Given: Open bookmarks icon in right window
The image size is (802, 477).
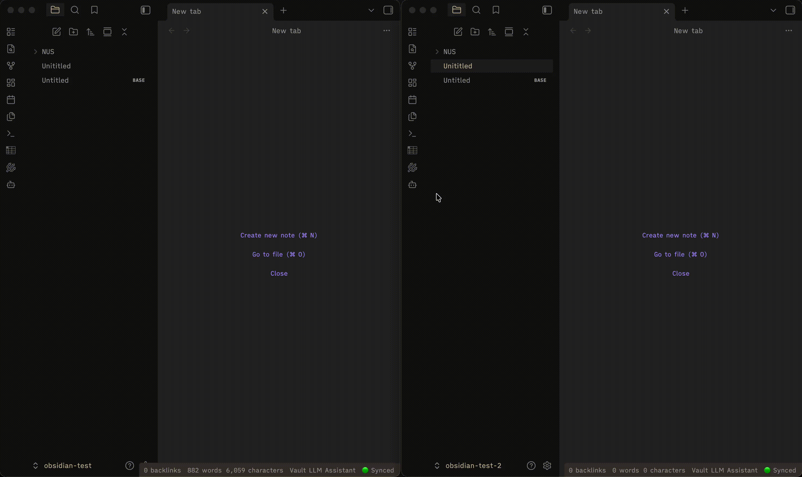Looking at the screenshot, I should coord(496,10).
